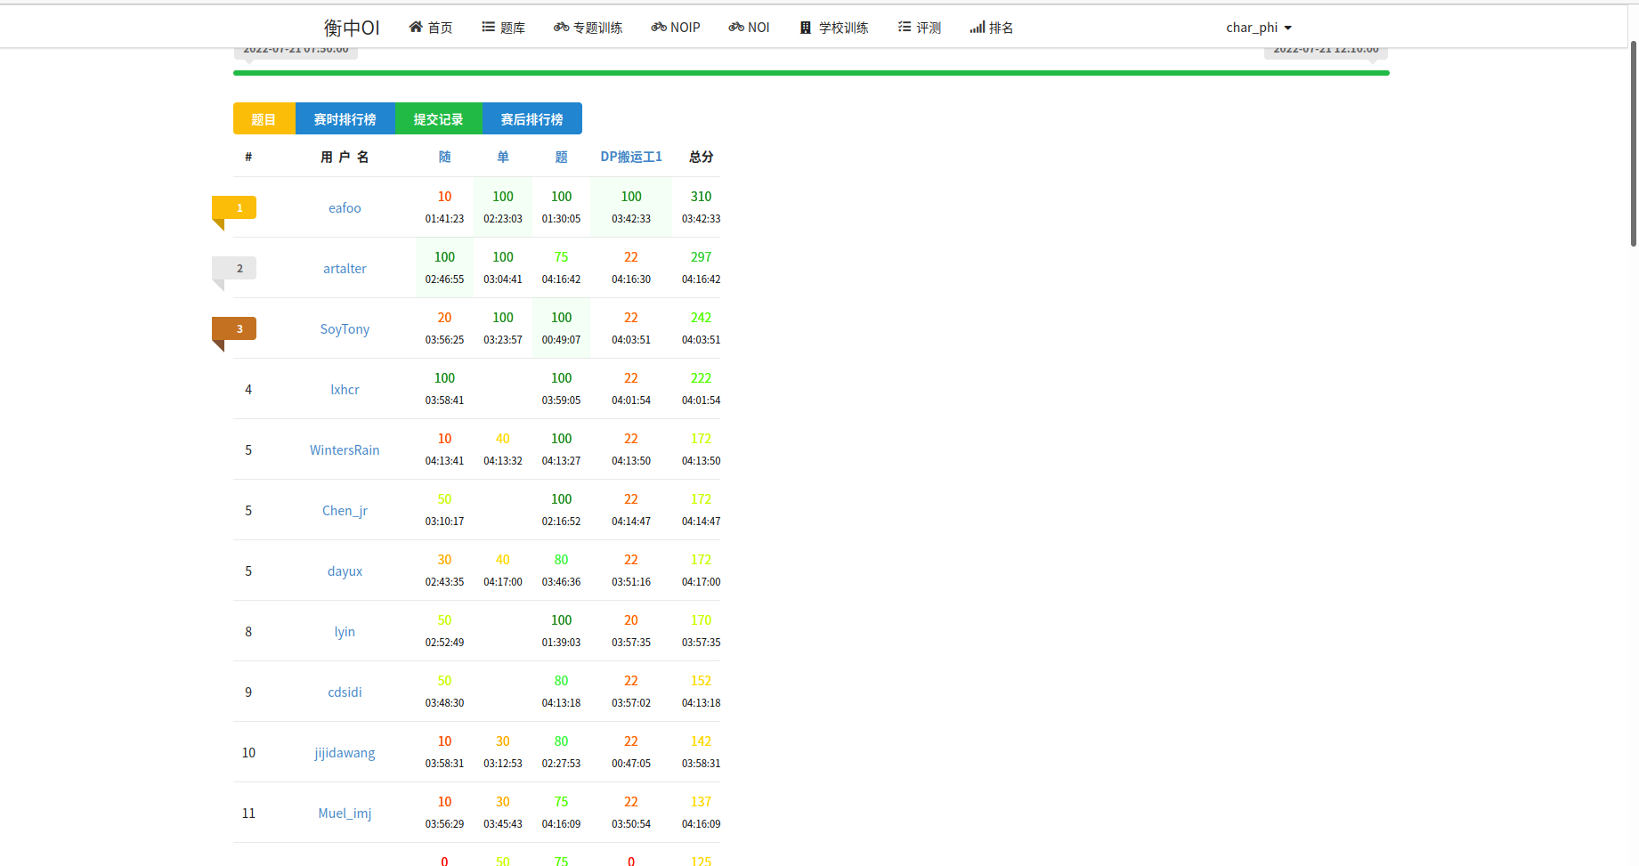This screenshot has width=1639, height=866.
Task: Open 排名 in the navbar
Action: tap(992, 28)
